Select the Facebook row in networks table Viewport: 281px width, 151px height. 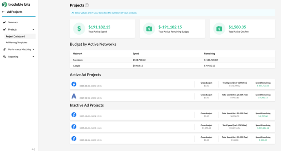pos(172,60)
